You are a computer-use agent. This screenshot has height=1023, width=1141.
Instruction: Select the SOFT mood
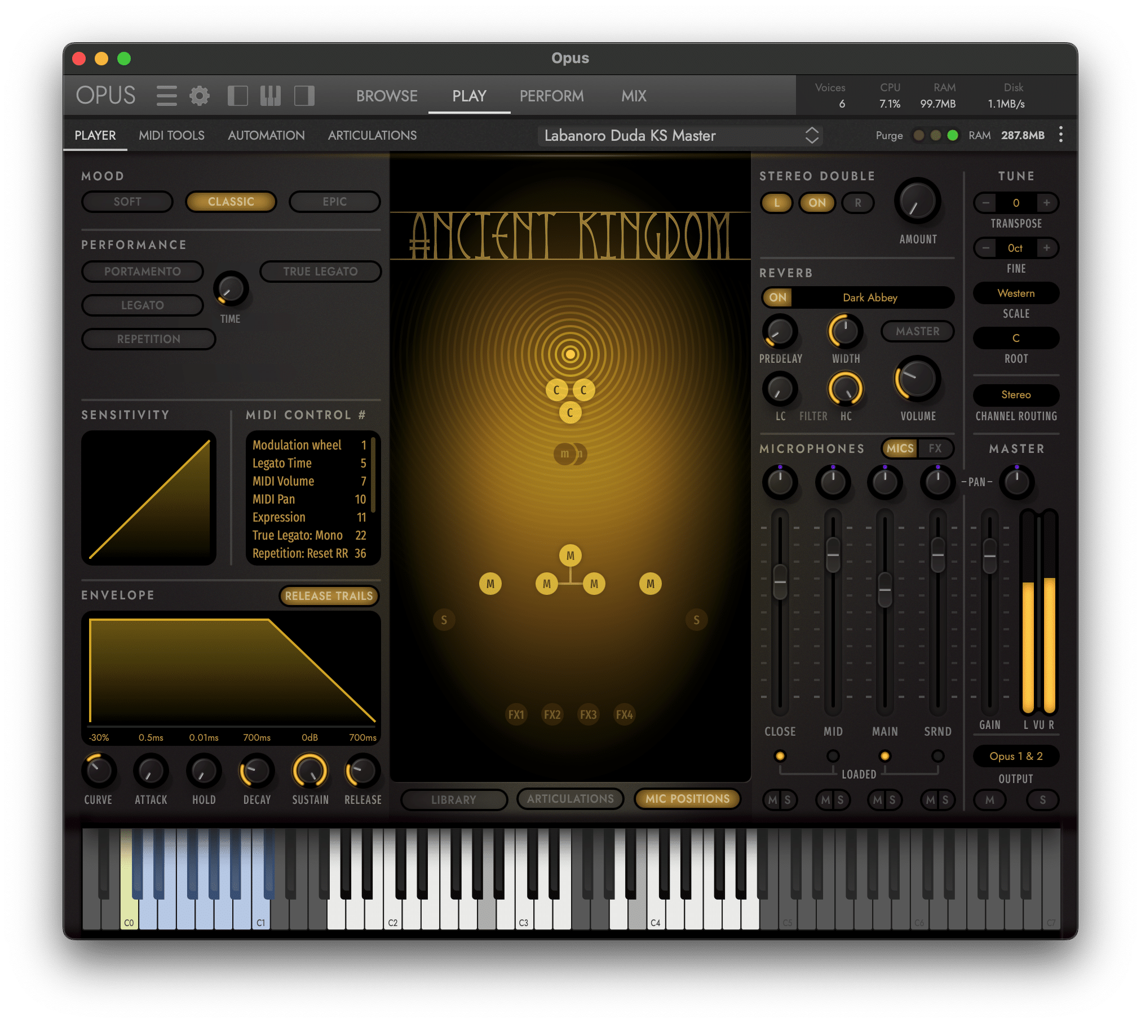pyautogui.click(x=127, y=202)
